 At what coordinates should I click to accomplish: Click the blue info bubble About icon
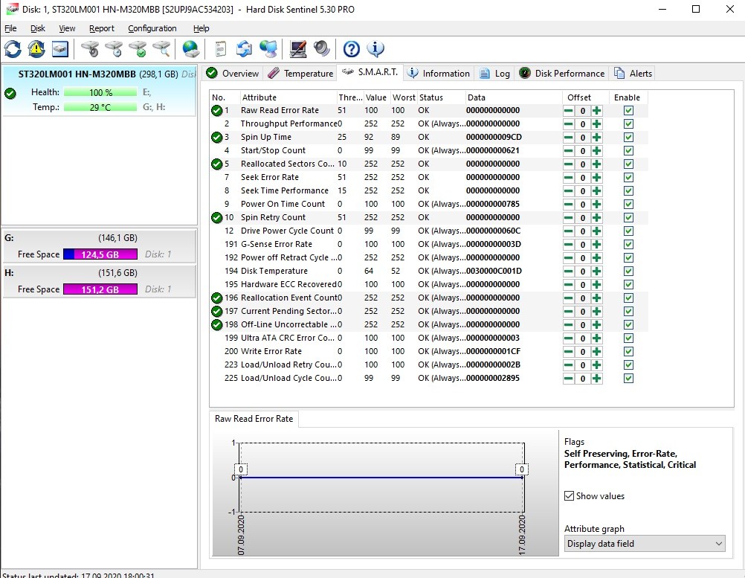tap(375, 49)
